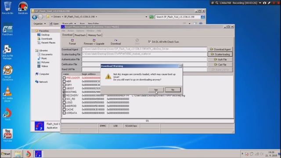Viewport: 281px width, 158px height.
Task: Click the Bandicam desktop icon
Action: 23,8
